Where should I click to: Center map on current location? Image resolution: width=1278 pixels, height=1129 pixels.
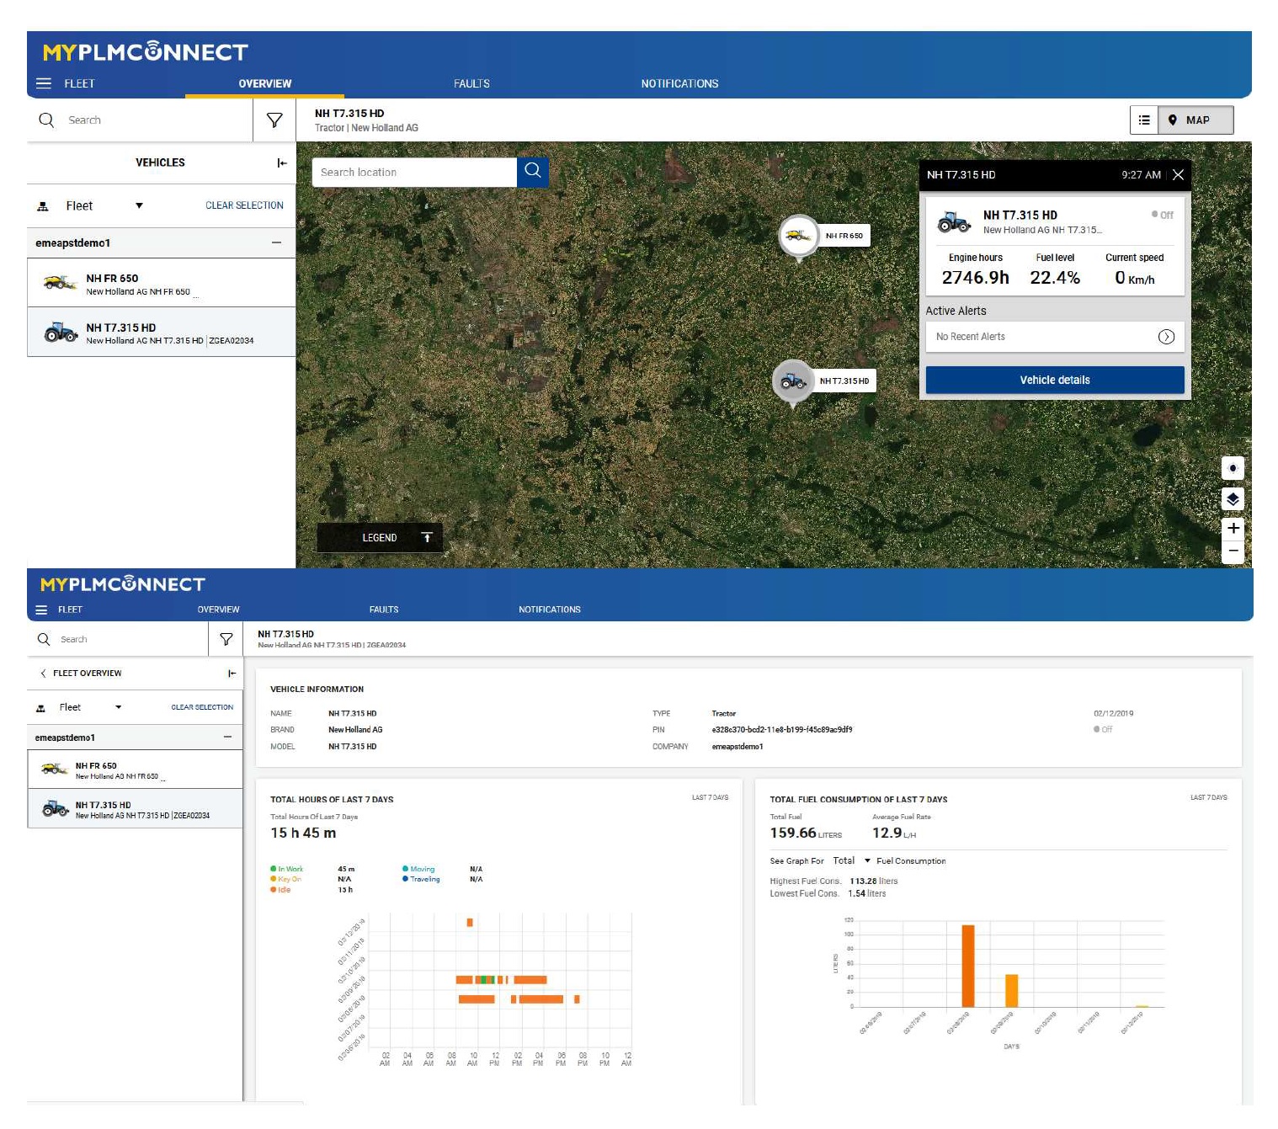(x=1233, y=468)
